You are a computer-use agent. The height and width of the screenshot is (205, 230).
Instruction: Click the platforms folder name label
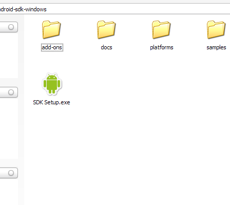[x=162, y=47]
